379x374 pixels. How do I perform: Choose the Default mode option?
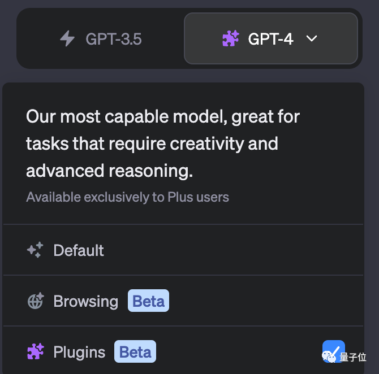click(x=183, y=250)
